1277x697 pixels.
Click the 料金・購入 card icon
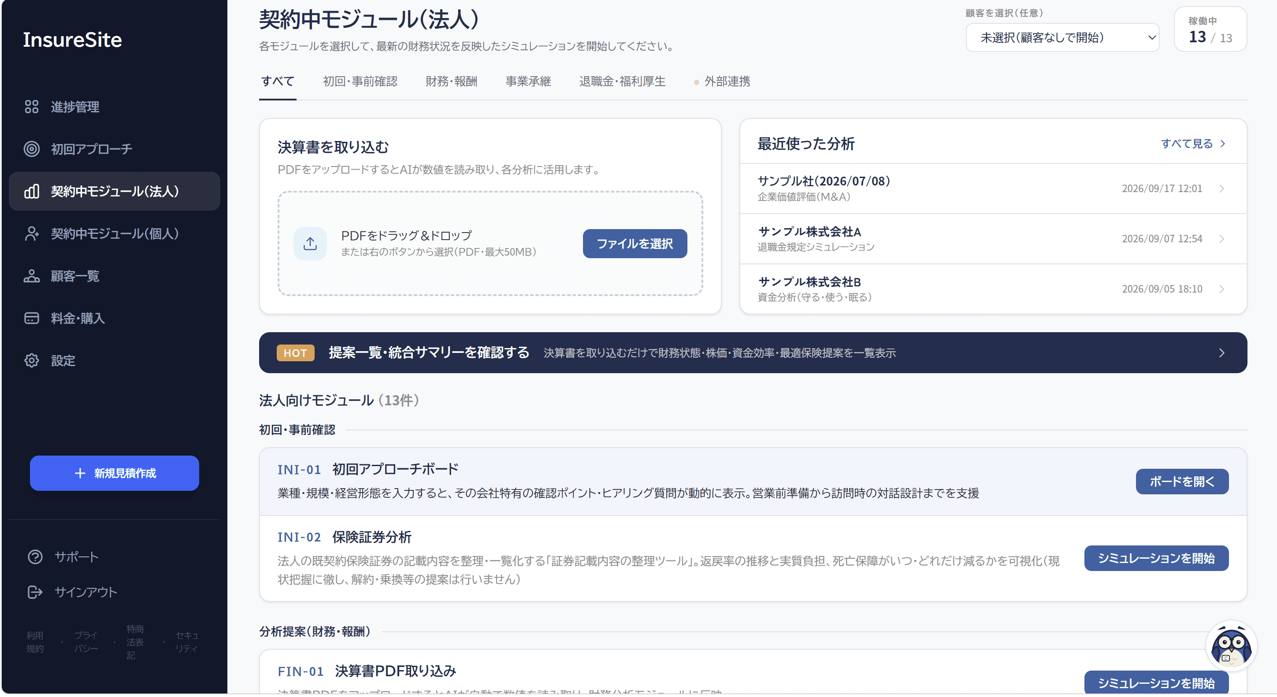click(x=32, y=318)
